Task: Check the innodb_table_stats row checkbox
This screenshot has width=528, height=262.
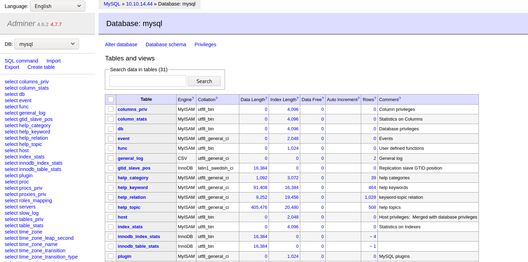Action: pyautogui.click(x=111, y=246)
